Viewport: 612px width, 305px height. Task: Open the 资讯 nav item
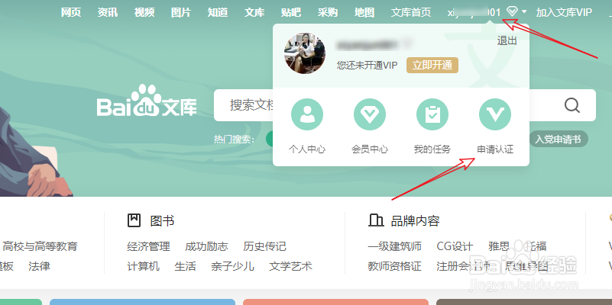(x=108, y=12)
